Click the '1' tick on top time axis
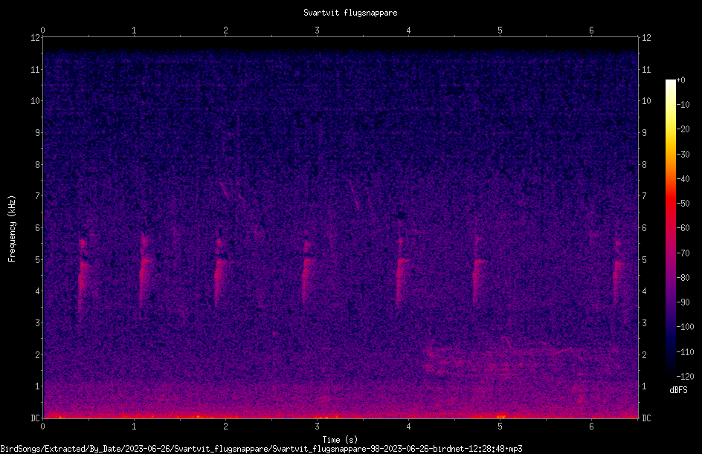Viewport: 702px width, 454px height. point(135,30)
